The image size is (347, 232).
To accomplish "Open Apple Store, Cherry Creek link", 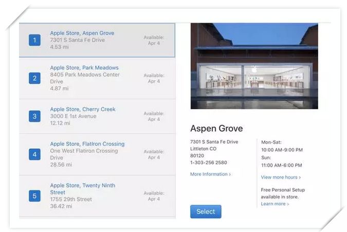I will 82,109.
